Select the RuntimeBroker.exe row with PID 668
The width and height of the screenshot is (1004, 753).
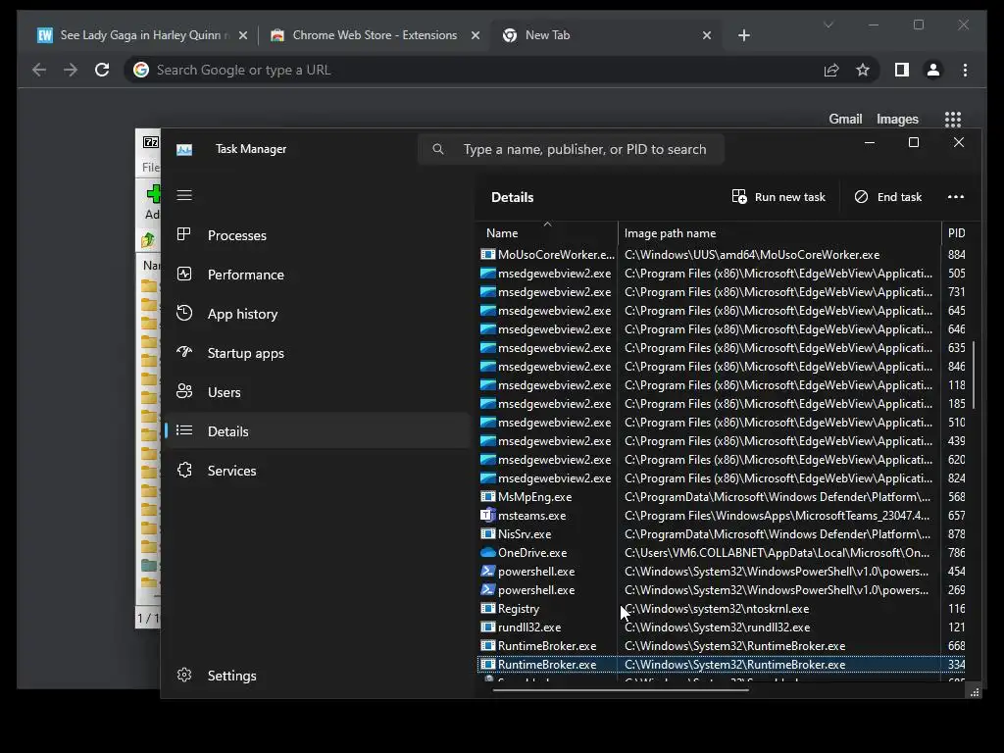pos(722,646)
